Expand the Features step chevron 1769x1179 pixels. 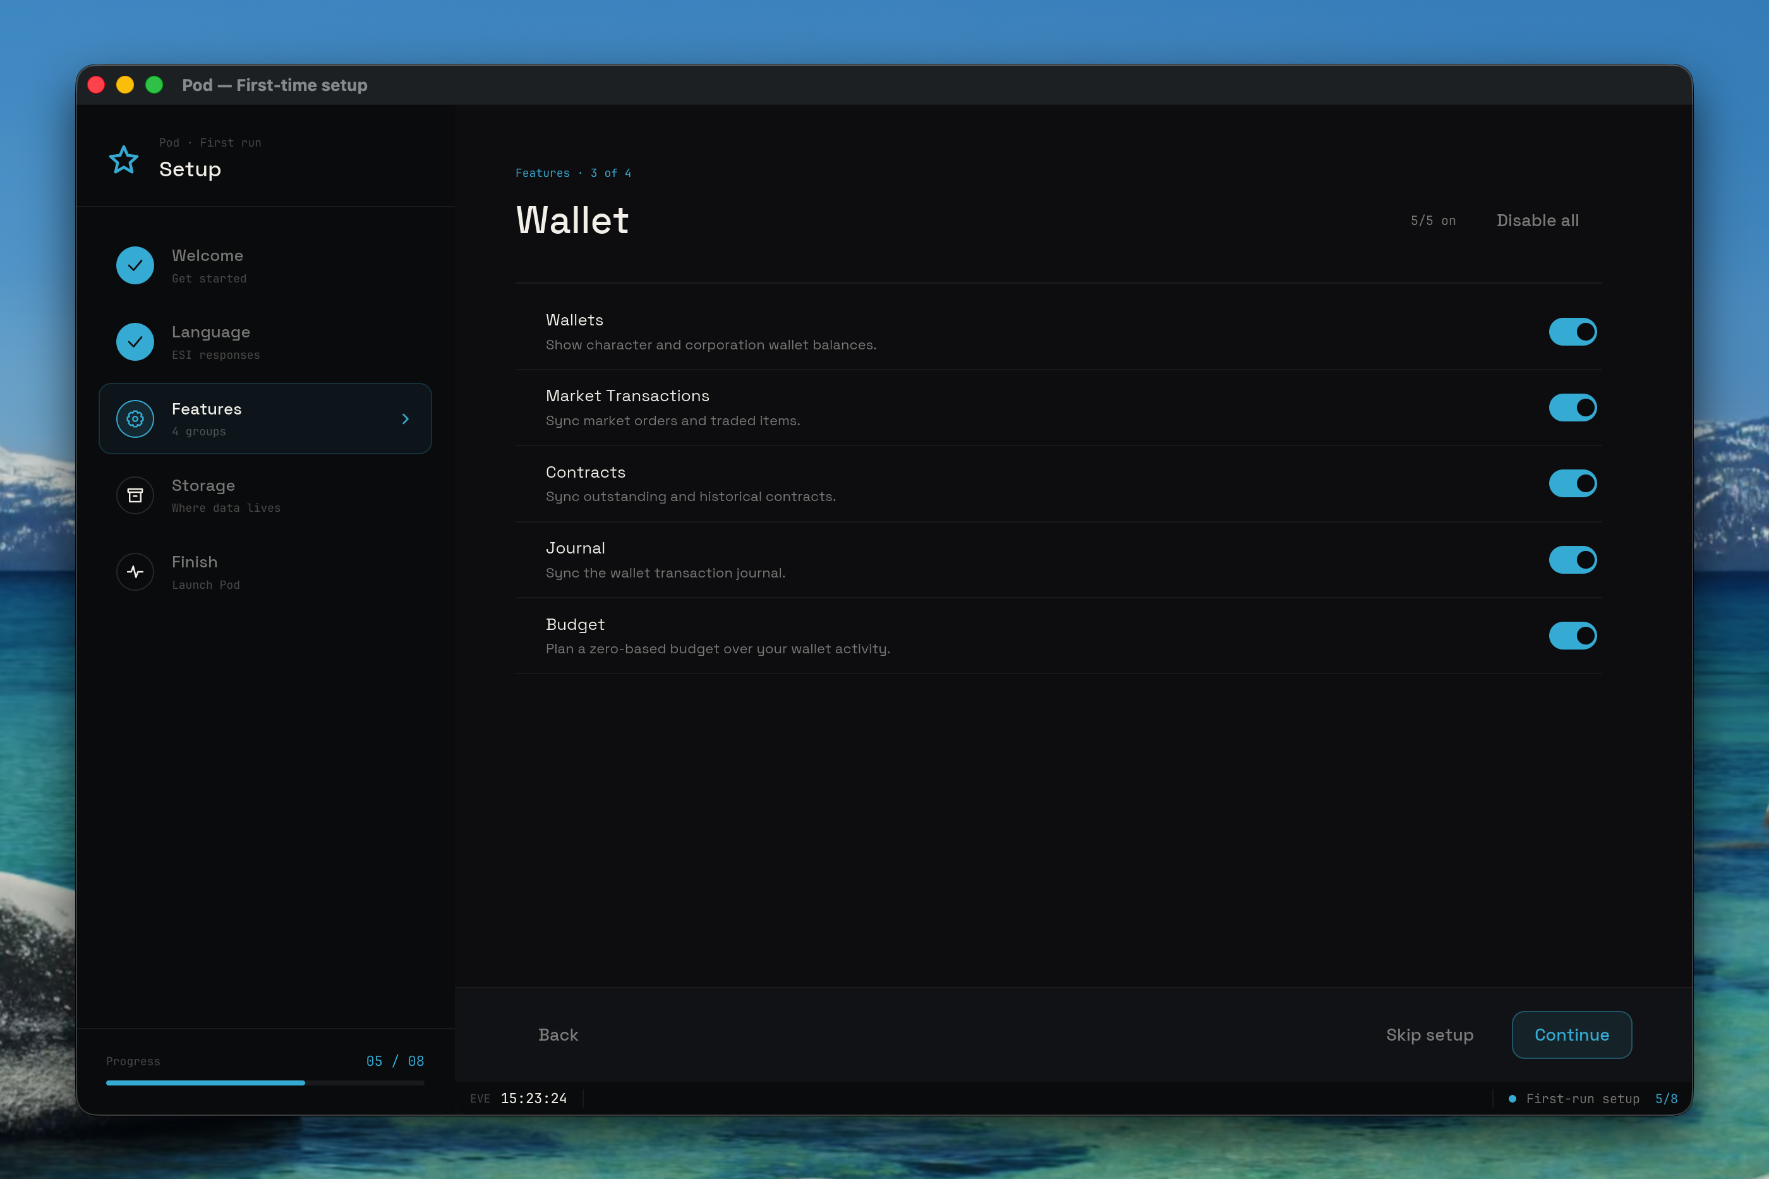click(x=405, y=419)
